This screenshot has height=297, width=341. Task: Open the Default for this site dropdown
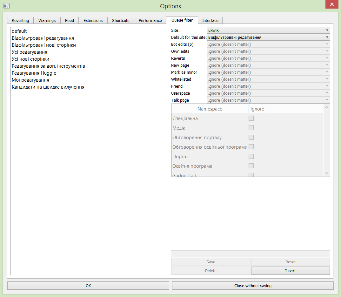(x=268, y=37)
